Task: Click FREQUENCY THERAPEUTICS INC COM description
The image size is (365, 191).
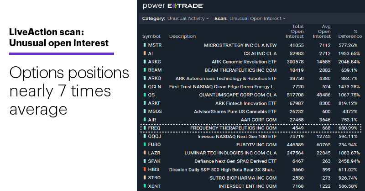Action: click(x=233, y=128)
